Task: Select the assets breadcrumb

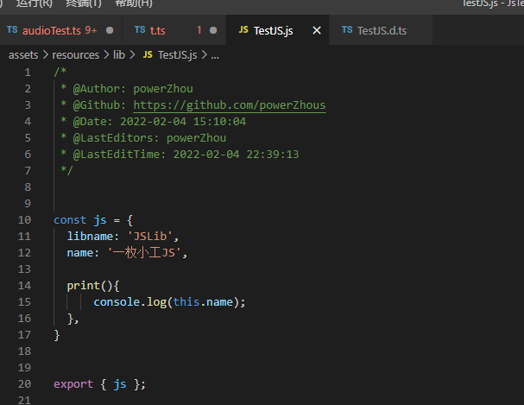Action: (23, 54)
